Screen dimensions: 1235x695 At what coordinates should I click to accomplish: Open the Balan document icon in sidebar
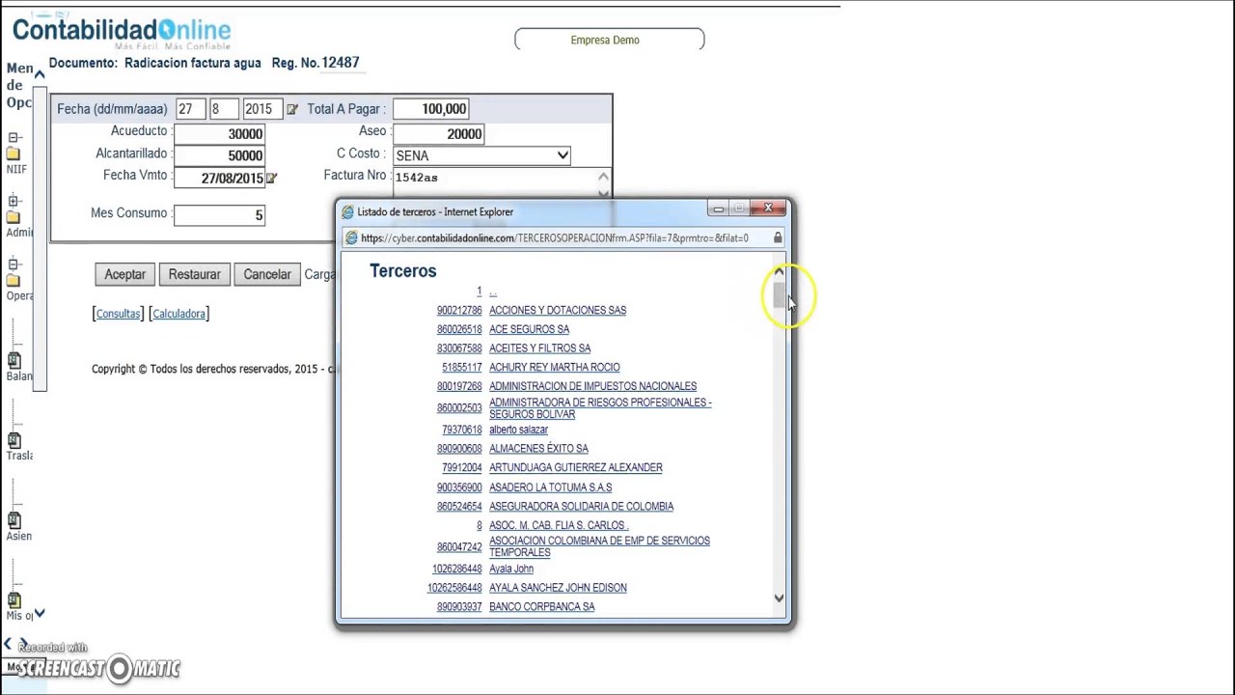coord(14,360)
